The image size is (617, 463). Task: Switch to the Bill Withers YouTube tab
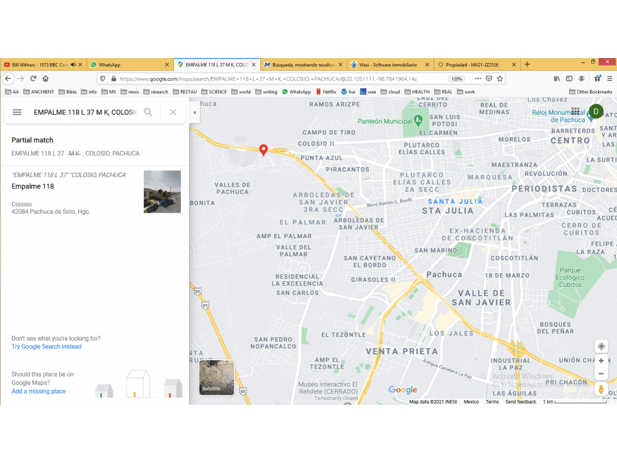40,64
